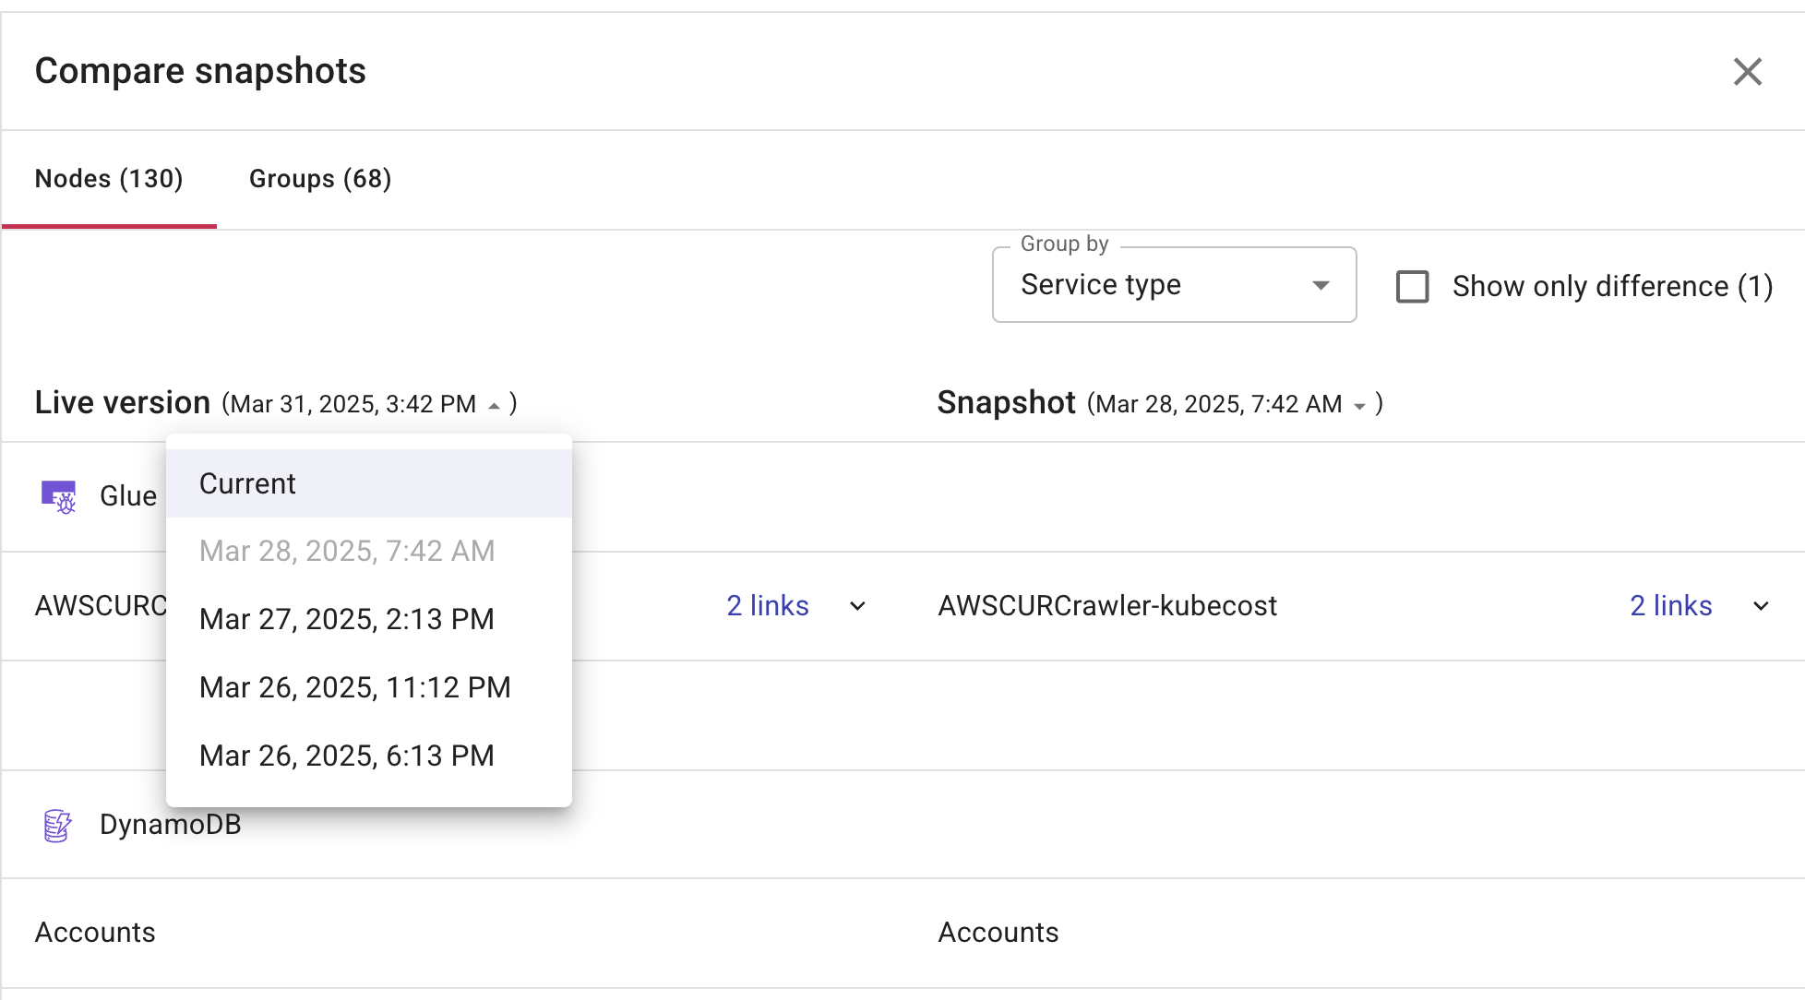Open the Group by Service type dropdown
This screenshot has width=1805, height=1000.
(x=1173, y=285)
